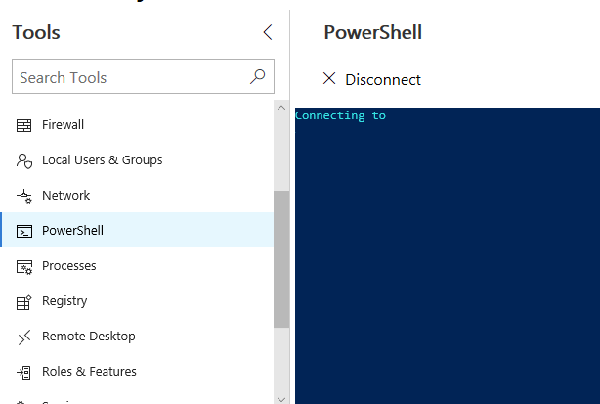
Task: Click the Tools panel heading
Action: (x=36, y=32)
